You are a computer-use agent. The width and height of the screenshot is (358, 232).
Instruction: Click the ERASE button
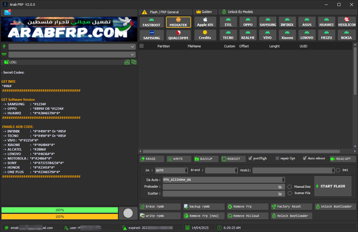151,159
